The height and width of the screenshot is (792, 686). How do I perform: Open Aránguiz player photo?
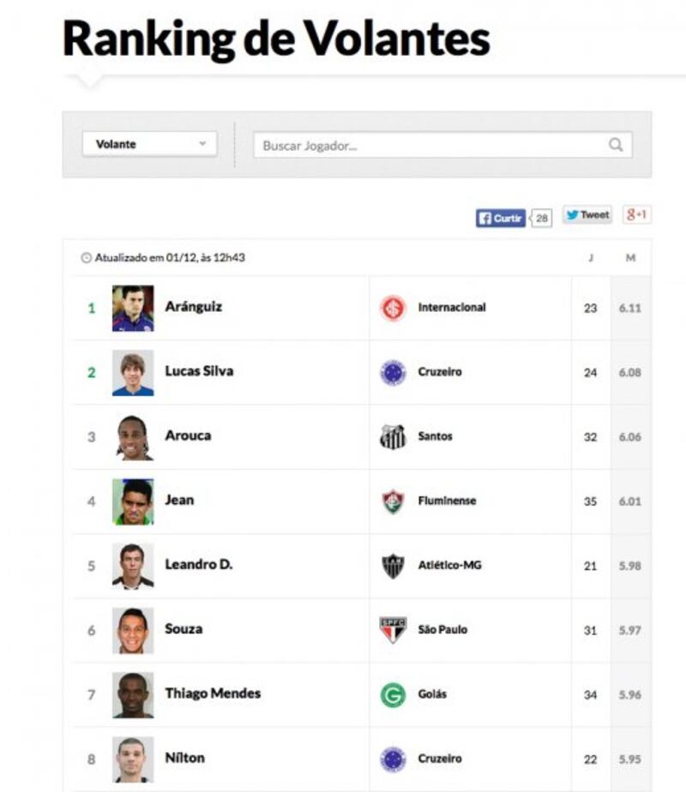pos(133,308)
